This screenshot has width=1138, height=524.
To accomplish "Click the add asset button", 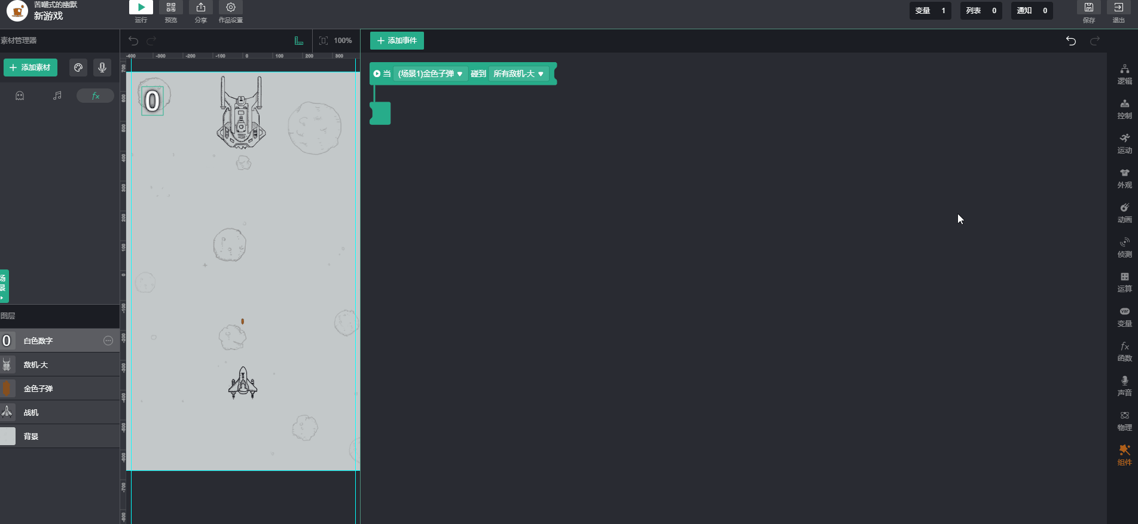I will click(30, 68).
